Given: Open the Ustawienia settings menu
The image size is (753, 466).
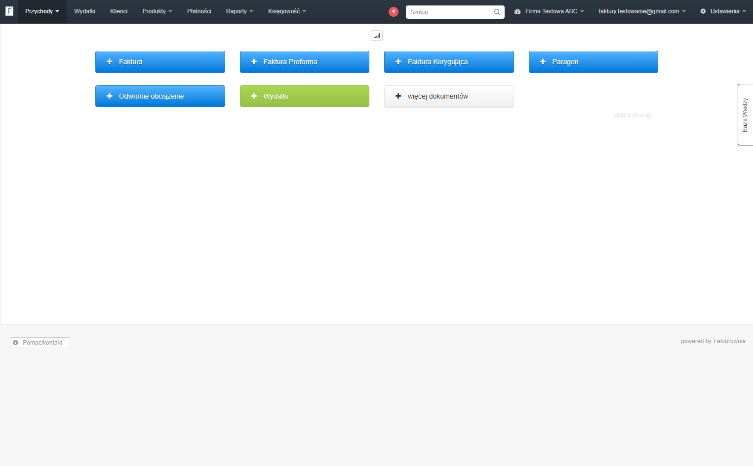Looking at the screenshot, I should [x=723, y=11].
